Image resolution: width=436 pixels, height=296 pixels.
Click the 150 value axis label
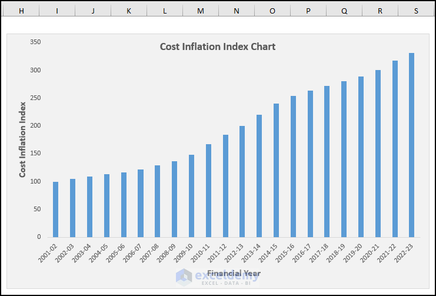tap(35, 153)
